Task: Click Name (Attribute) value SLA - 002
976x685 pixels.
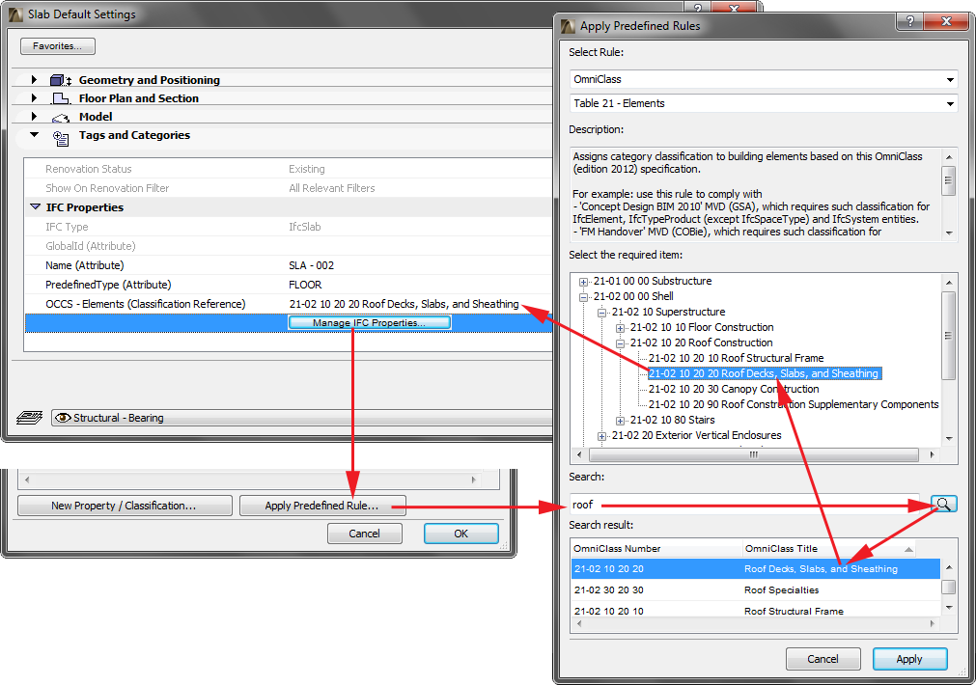Action: [311, 265]
